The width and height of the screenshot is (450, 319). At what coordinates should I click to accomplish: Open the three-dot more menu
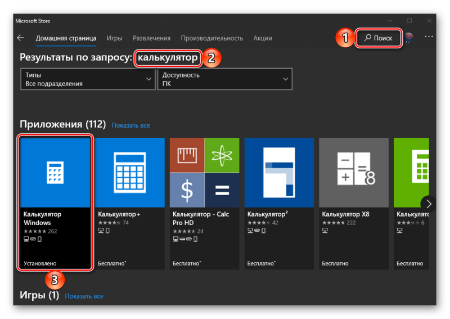pyautogui.click(x=429, y=37)
